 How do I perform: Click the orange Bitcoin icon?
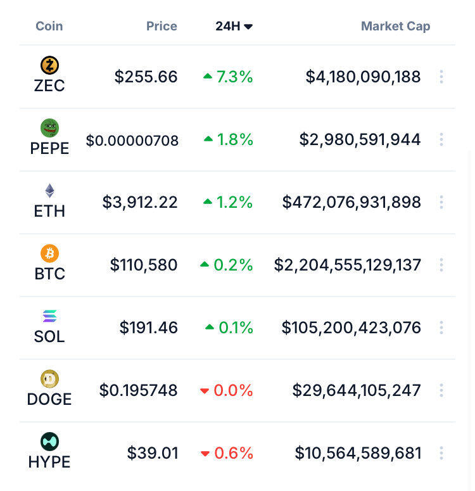49,253
